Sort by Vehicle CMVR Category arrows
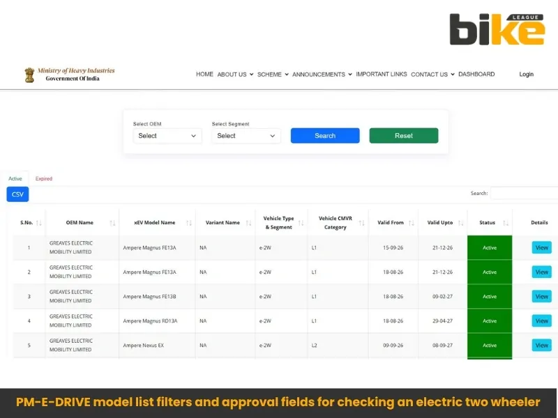Image resolution: width=558 pixels, height=418 pixels. (x=361, y=223)
